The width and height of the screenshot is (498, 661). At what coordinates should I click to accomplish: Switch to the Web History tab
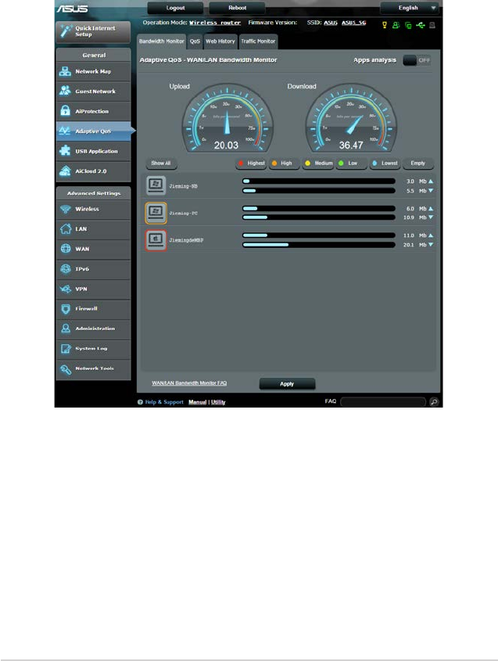click(220, 41)
